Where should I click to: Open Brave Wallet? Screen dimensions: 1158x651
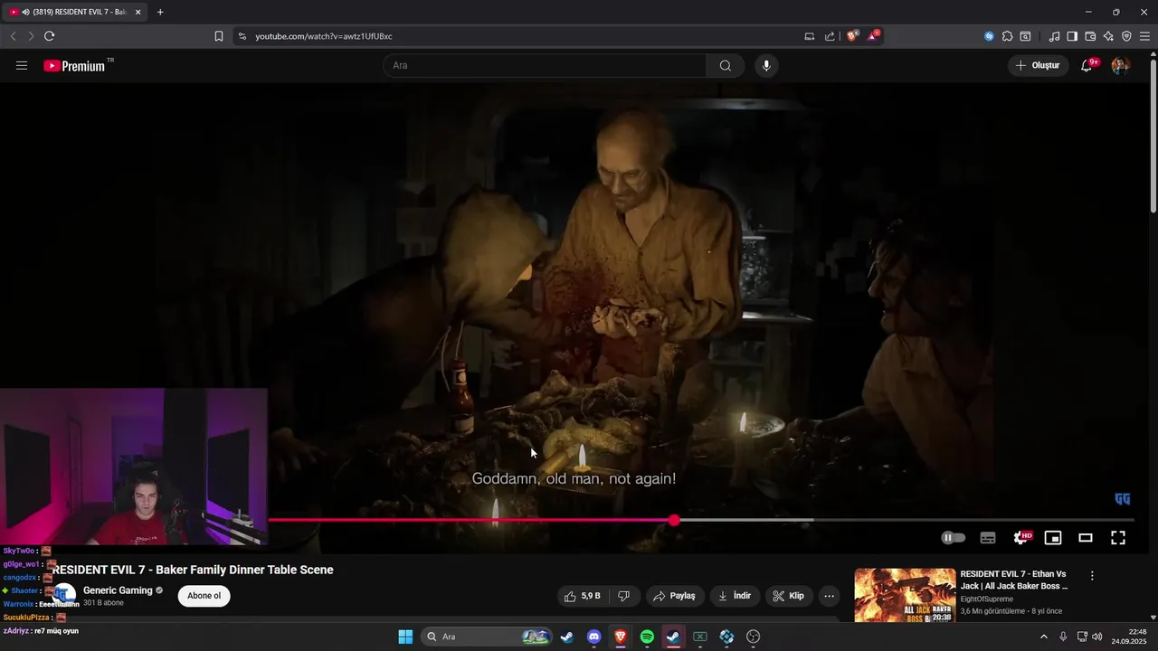(1090, 36)
